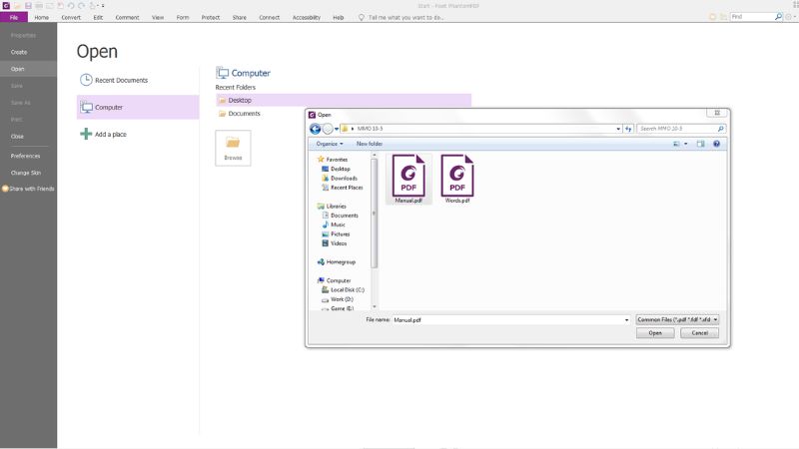Choose Preferences in the File sidebar
Viewport: 799px width, 449px height.
click(26, 156)
